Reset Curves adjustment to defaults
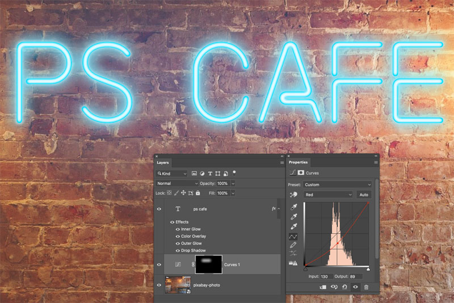454x303 pixels. (x=344, y=287)
